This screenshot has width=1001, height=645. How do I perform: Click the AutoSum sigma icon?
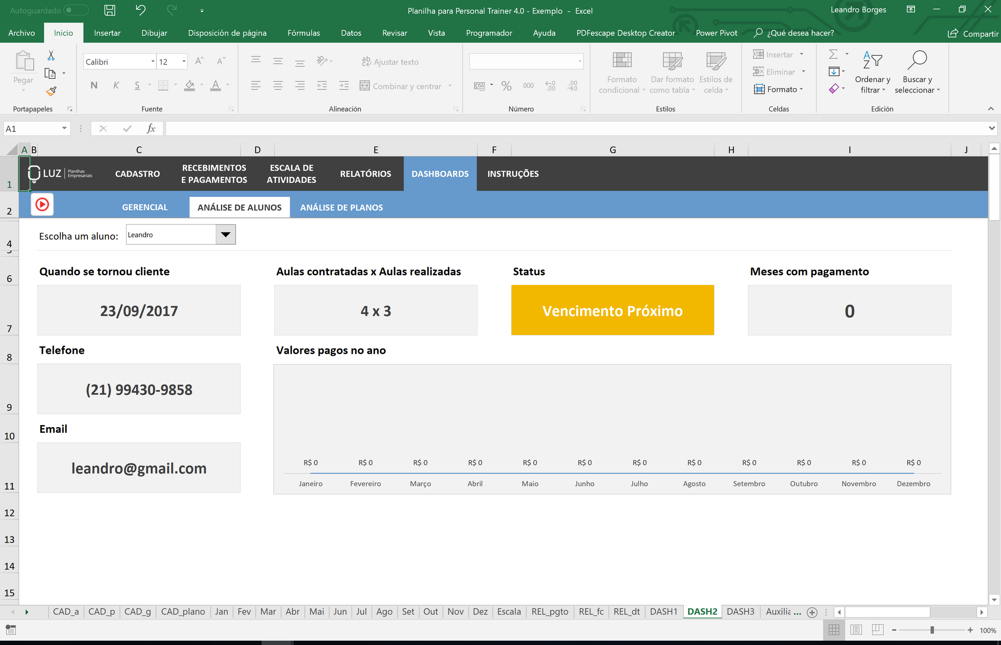pos(833,54)
